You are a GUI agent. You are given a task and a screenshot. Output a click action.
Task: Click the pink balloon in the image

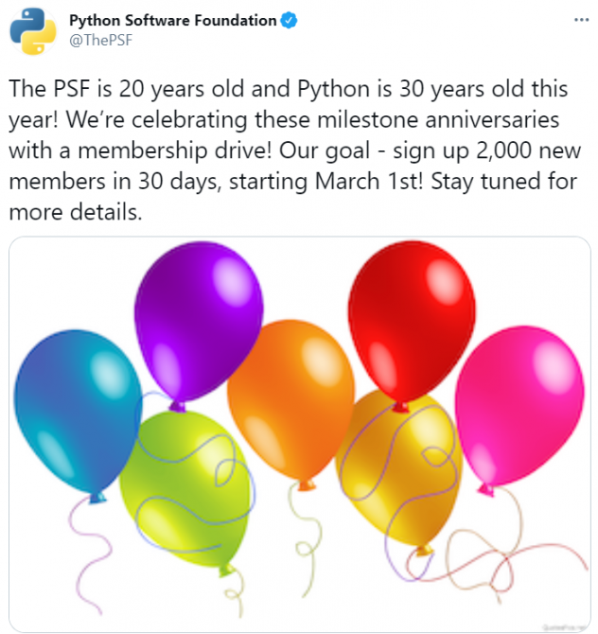pos(519,407)
